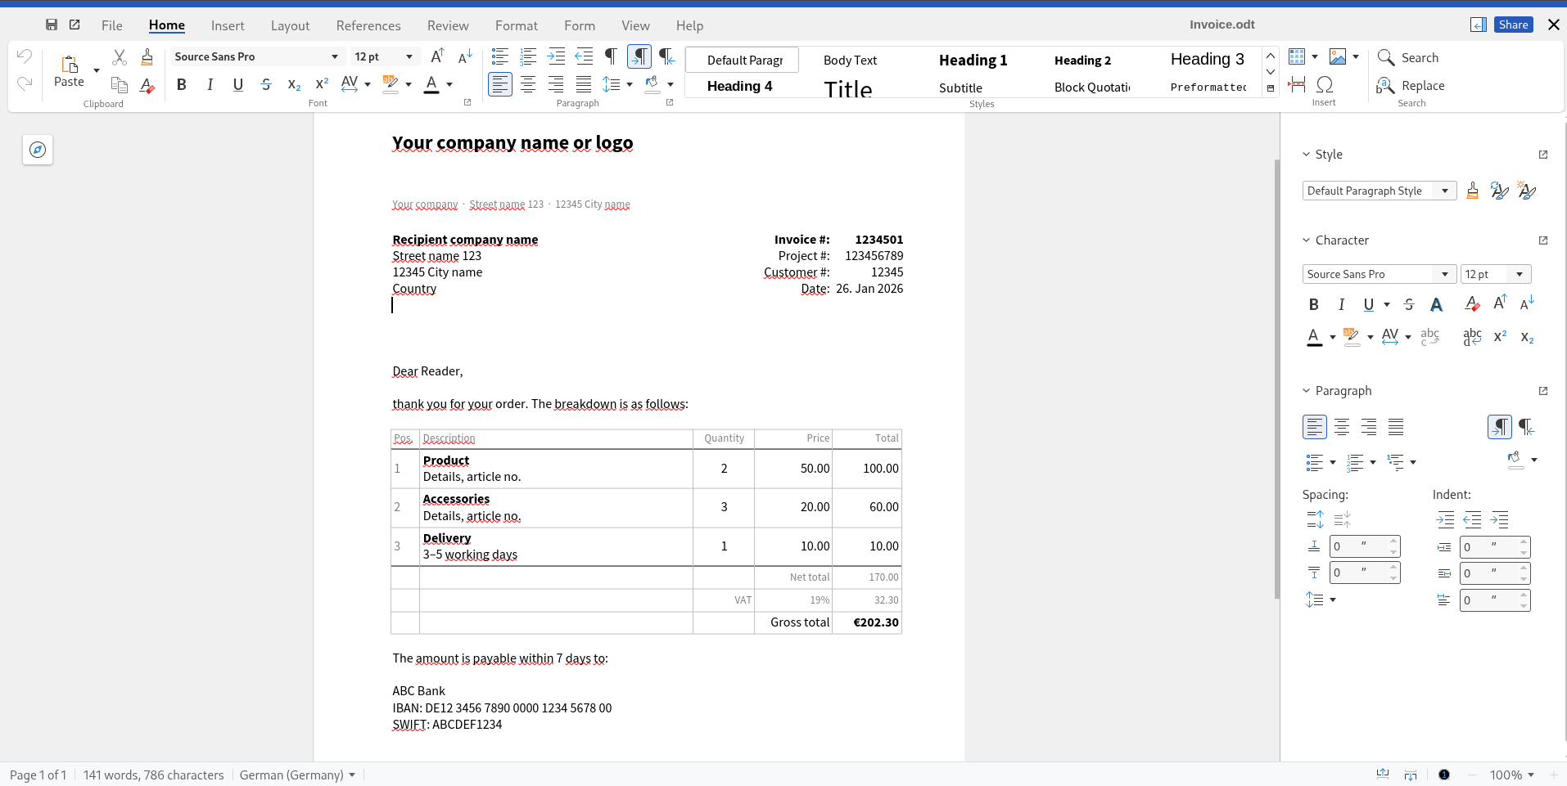1567x786 pixels.
Task: Toggle formatting marks pilcrow in ribbon
Action: [611, 56]
